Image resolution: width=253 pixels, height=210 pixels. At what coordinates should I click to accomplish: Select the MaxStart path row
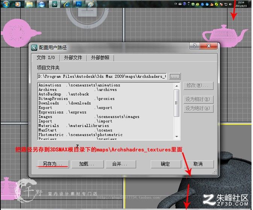(x=106, y=130)
